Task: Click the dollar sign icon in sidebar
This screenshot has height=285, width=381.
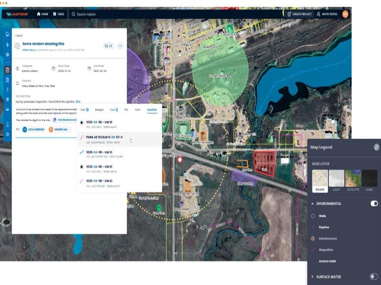Action: 8,89
